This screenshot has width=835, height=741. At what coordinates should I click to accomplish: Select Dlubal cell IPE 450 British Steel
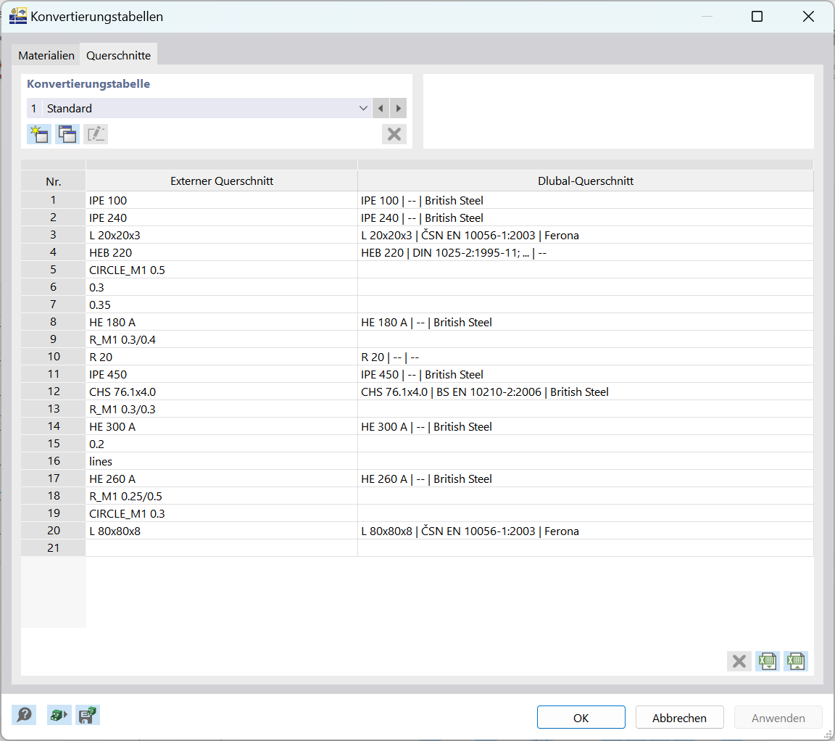pos(586,375)
